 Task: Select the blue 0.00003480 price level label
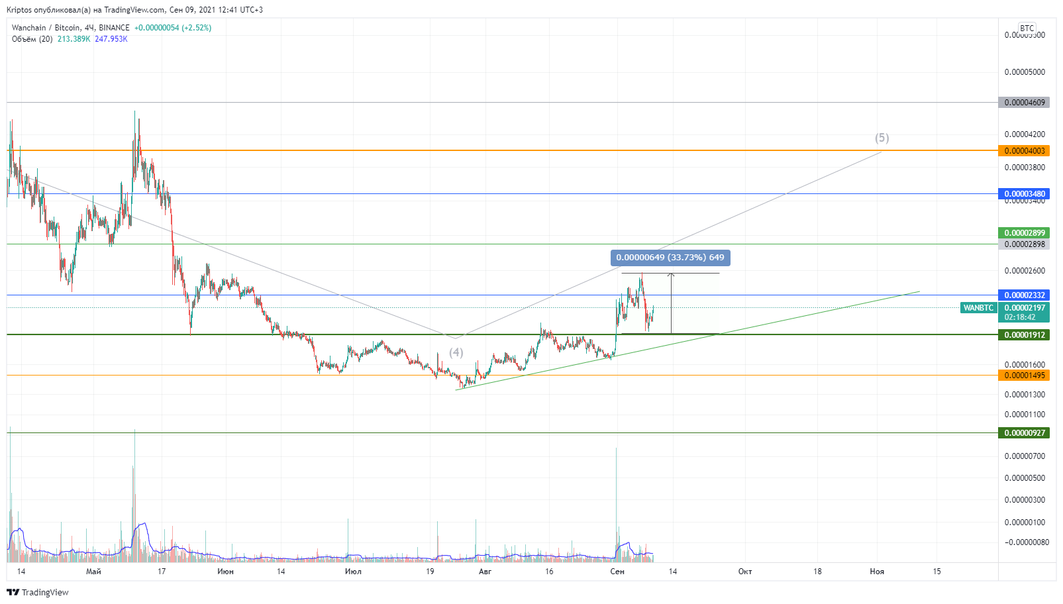click(1024, 194)
